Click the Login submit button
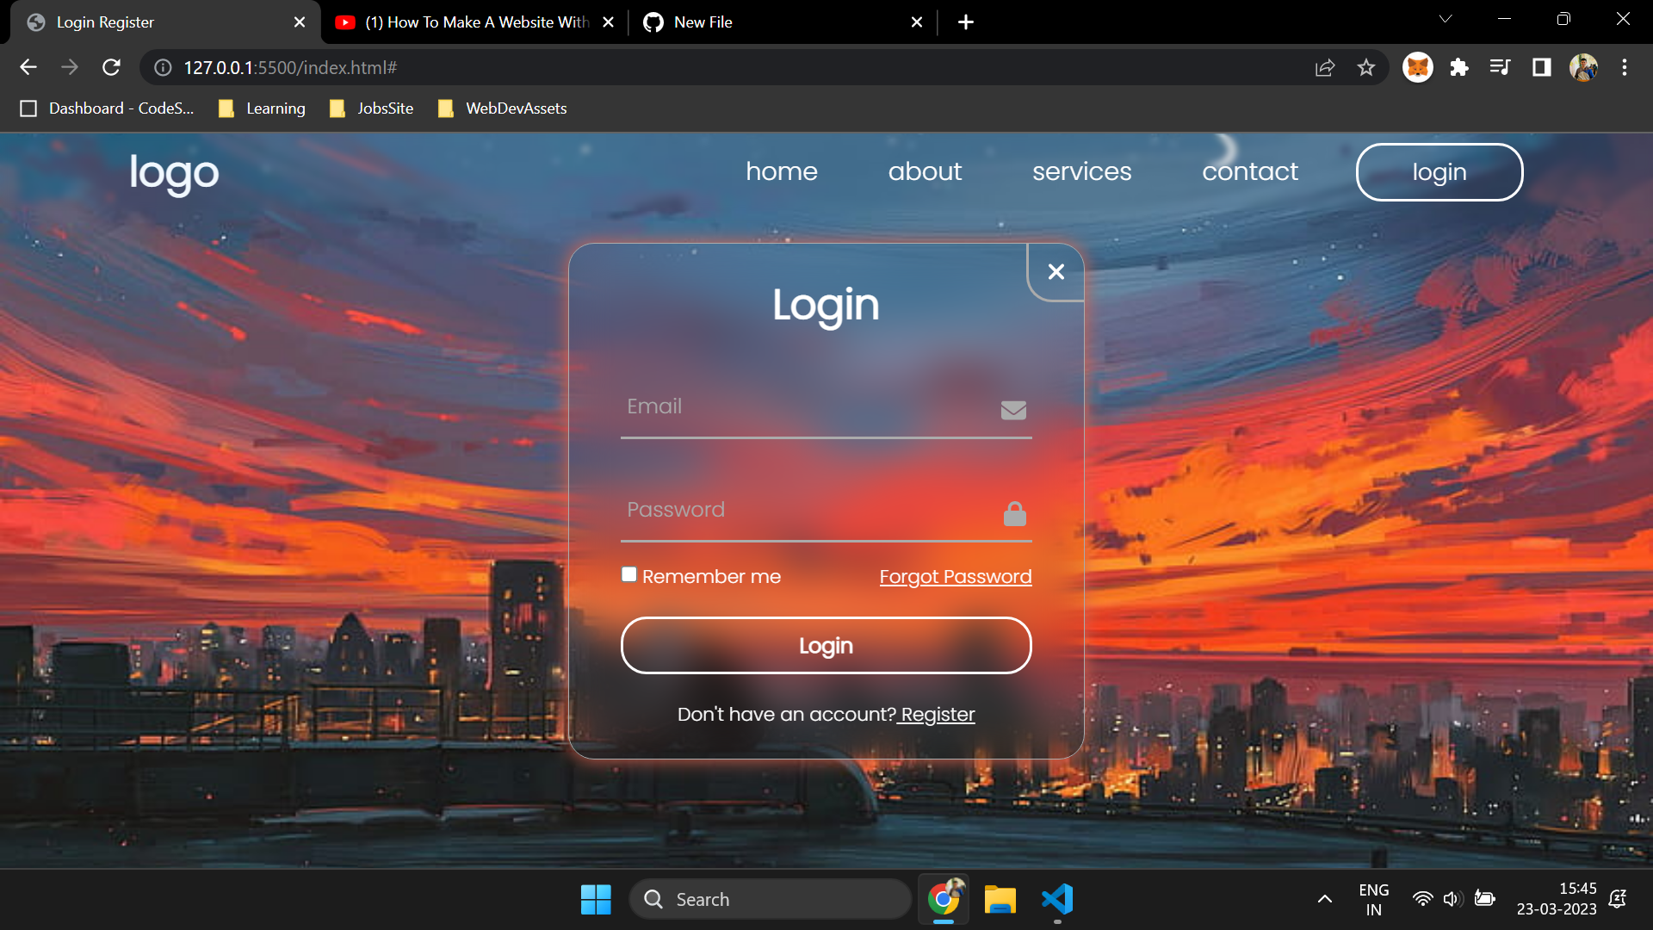The width and height of the screenshot is (1653, 930). 826,645
